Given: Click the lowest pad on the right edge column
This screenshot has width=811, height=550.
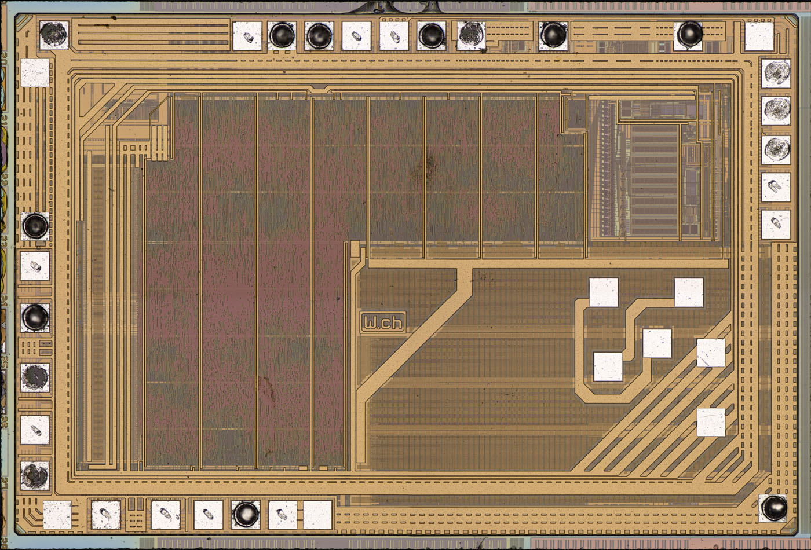Looking at the screenshot, I should (x=776, y=225).
